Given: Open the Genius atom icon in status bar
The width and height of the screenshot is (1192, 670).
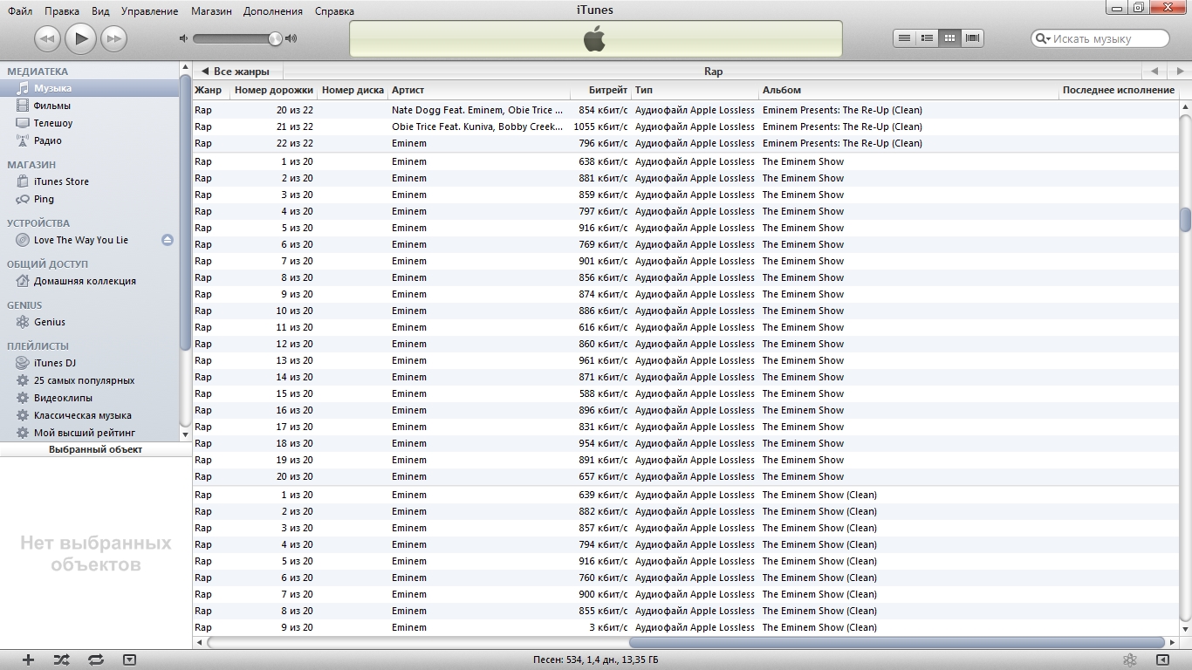Looking at the screenshot, I should point(1129,660).
